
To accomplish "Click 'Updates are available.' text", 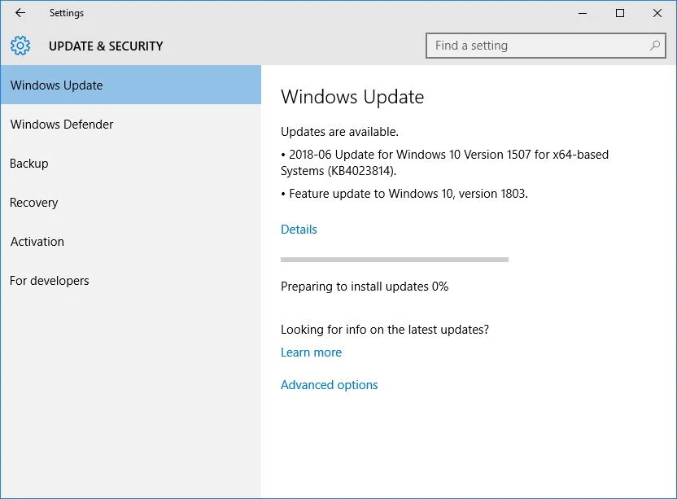I will pyautogui.click(x=339, y=132).
